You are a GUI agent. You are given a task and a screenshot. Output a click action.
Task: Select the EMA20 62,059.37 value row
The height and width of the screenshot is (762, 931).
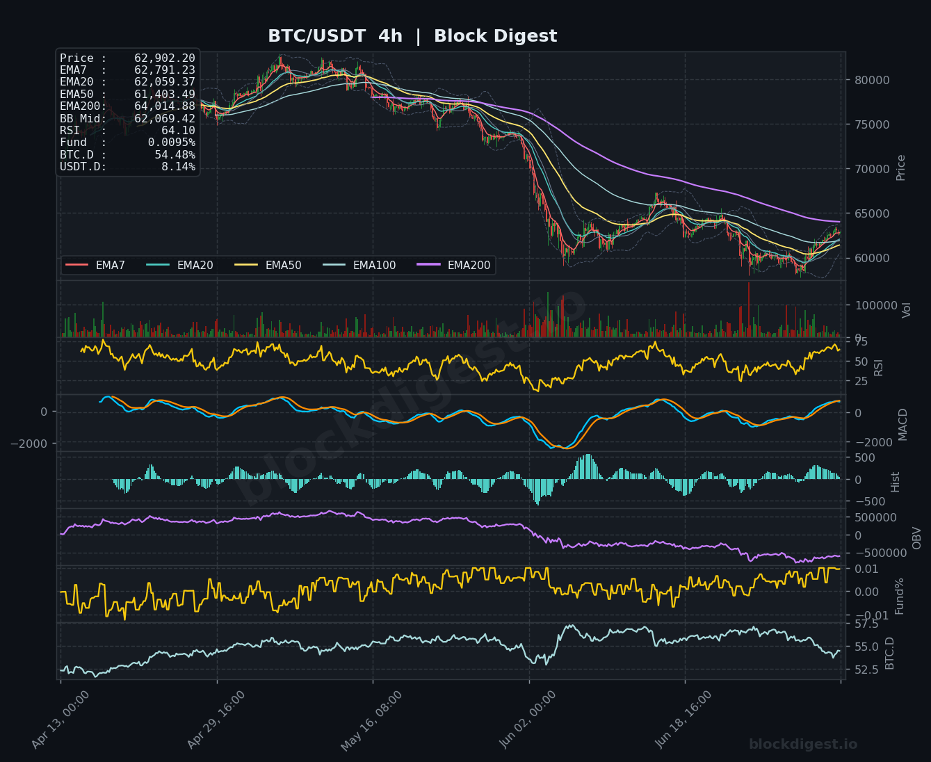click(x=127, y=82)
